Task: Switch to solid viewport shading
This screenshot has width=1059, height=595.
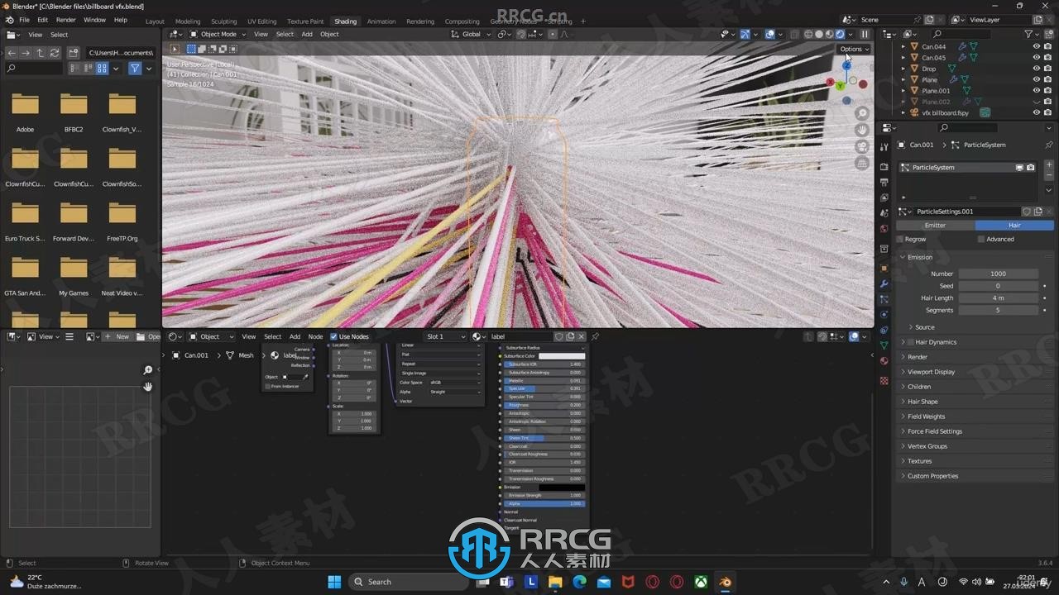Action: point(819,35)
